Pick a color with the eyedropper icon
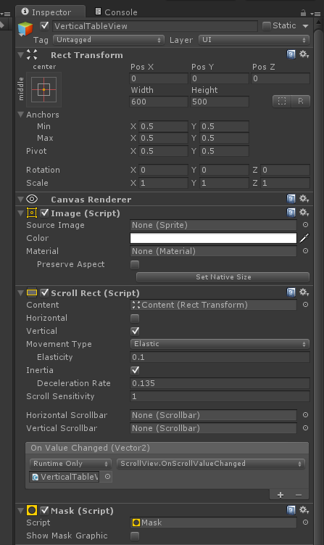 point(304,238)
